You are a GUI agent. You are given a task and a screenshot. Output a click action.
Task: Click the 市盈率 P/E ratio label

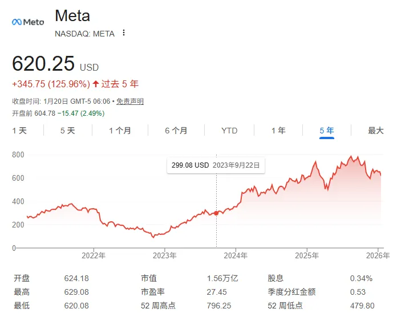(151, 292)
